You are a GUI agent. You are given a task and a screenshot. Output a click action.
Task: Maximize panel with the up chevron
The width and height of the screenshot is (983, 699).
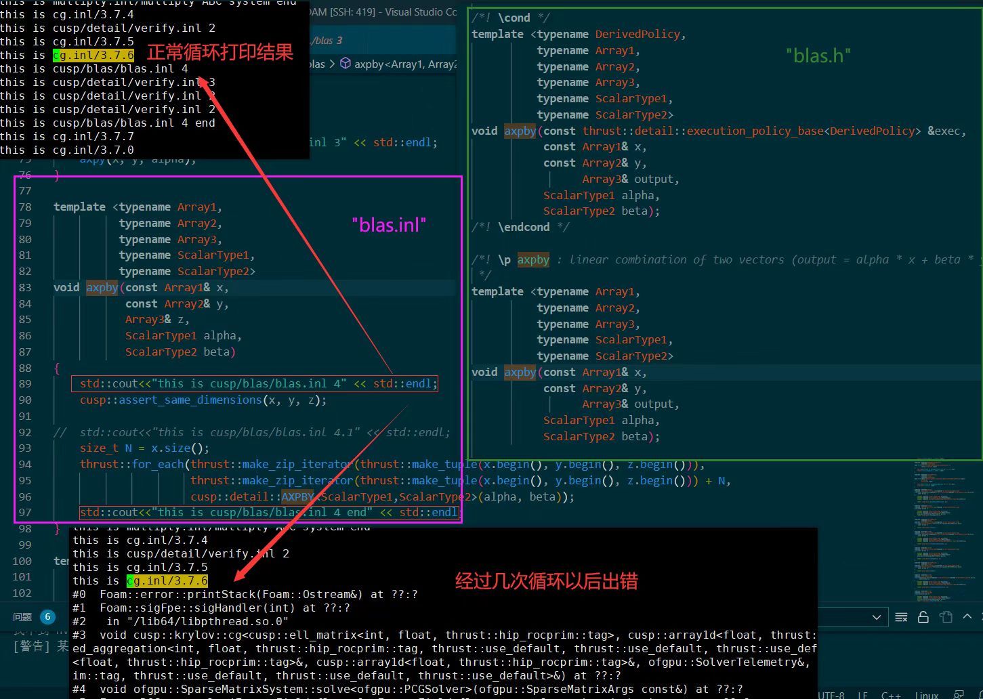point(967,616)
